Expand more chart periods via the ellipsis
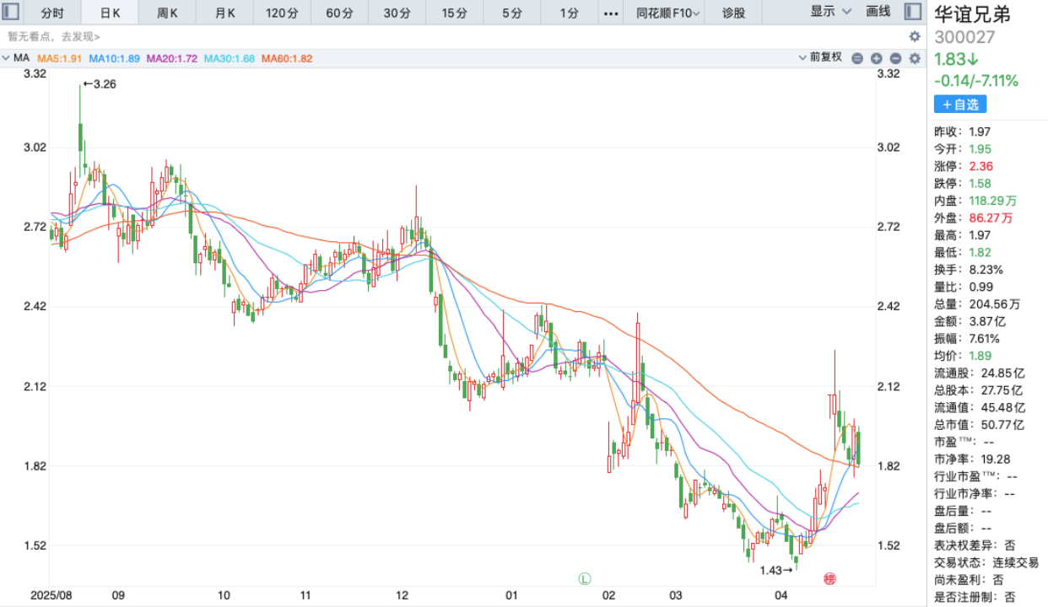Screen dimensions: 1048x607 coord(612,12)
